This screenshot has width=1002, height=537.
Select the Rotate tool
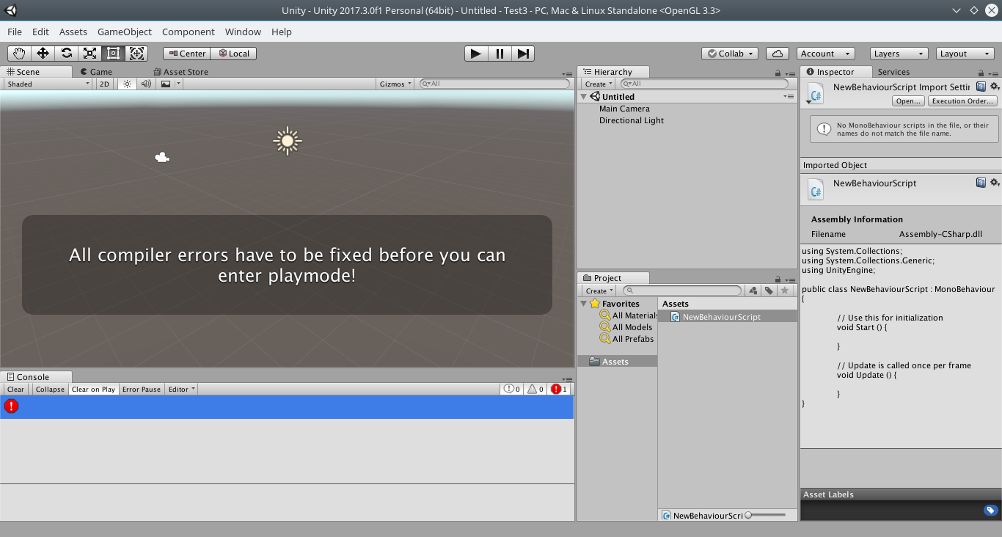(66, 53)
